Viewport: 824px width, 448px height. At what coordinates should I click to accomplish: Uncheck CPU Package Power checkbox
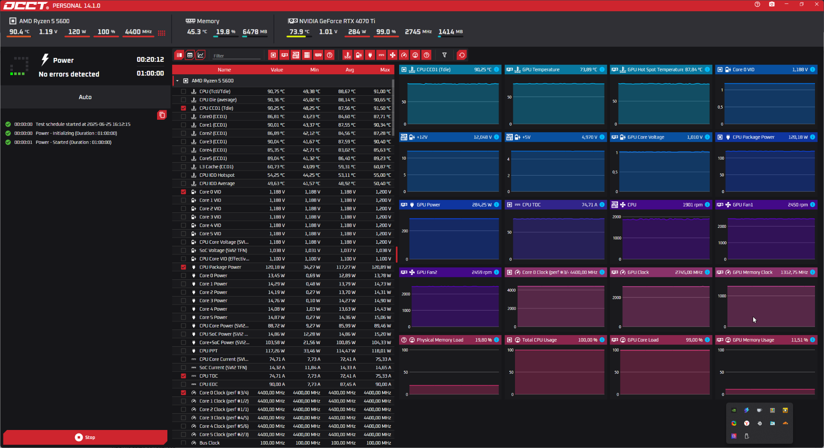pyautogui.click(x=184, y=267)
